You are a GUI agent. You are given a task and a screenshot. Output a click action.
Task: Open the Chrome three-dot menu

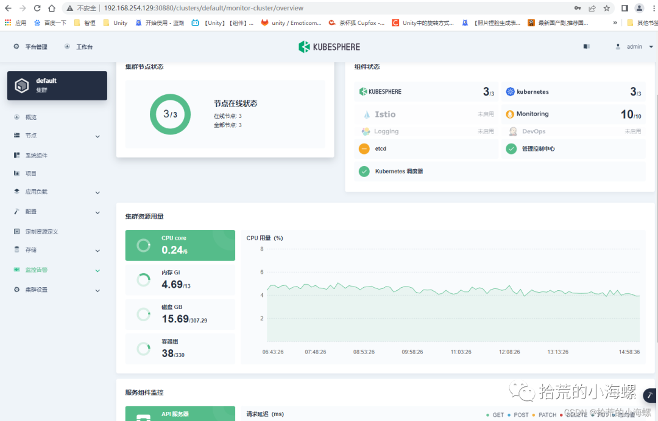click(x=654, y=8)
